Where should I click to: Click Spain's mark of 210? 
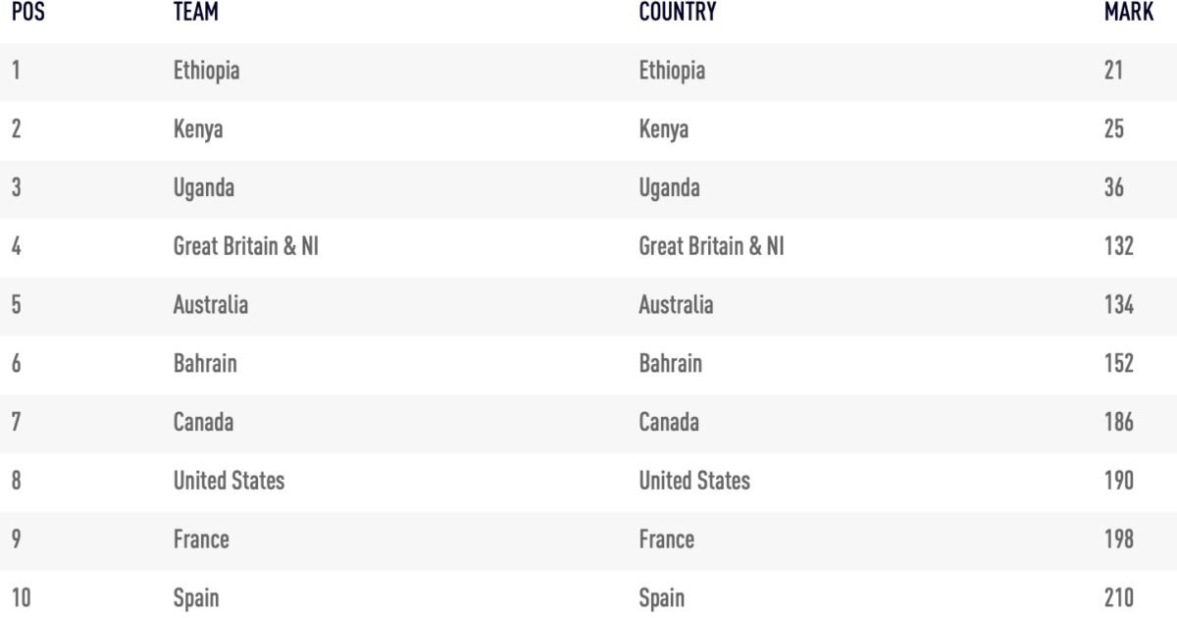1119,598
